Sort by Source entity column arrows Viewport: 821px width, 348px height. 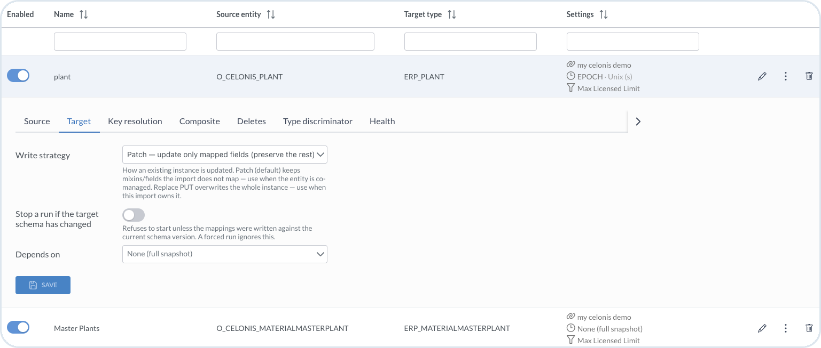pyautogui.click(x=271, y=15)
